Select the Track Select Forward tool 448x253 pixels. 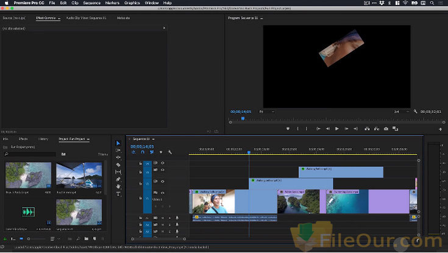coord(118,150)
